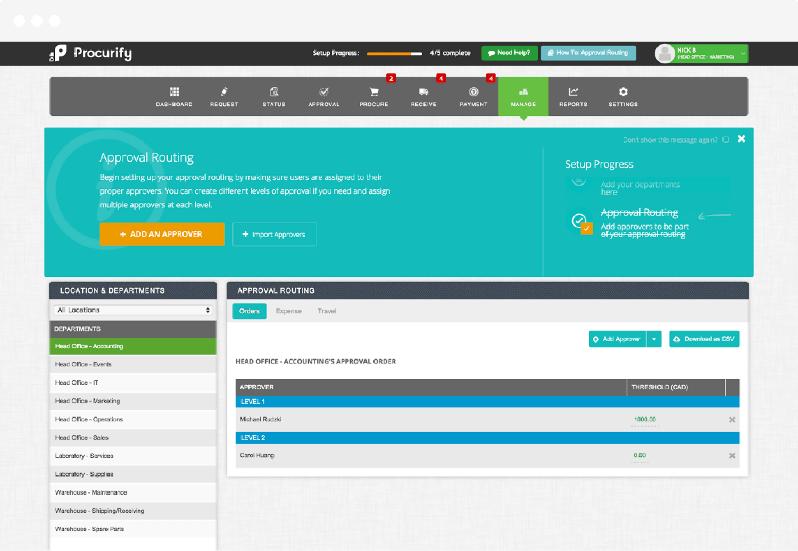The image size is (798, 551).
Task: Click Add your departments here step
Action: [x=641, y=188]
